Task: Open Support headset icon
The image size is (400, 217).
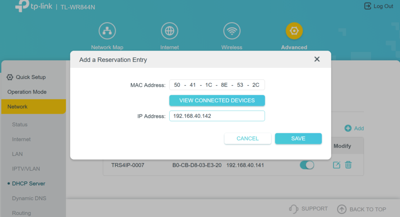Action: (294, 209)
